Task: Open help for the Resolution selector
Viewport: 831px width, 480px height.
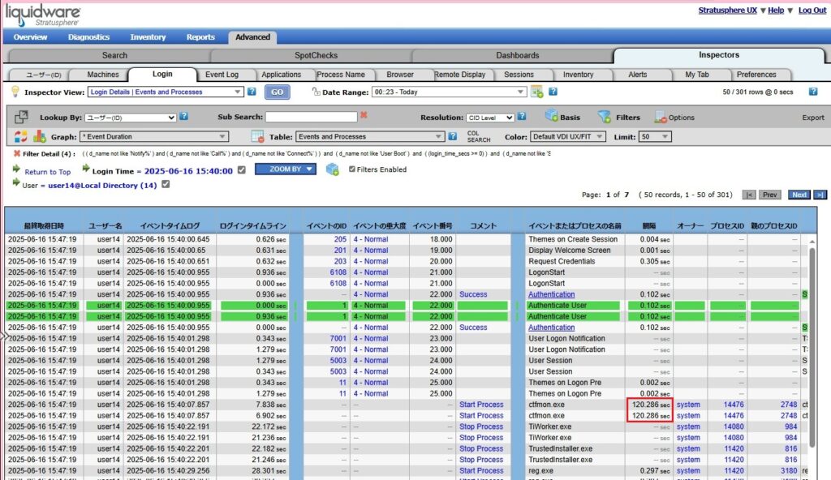Action: click(x=522, y=117)
